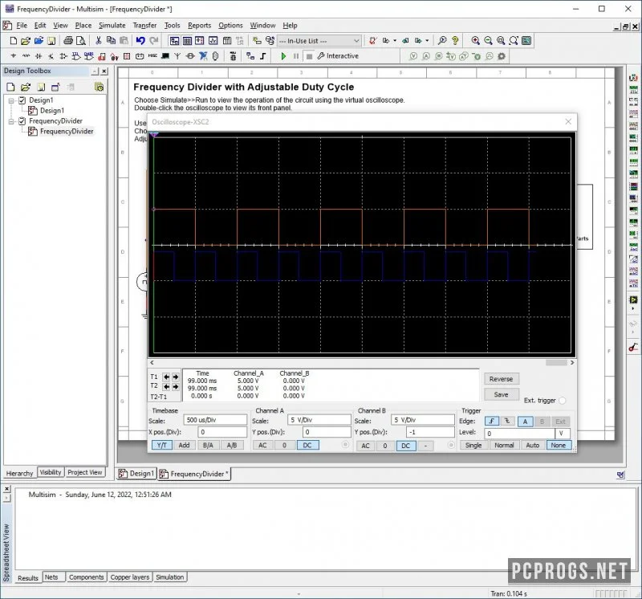The height and width of the screenshot is (599, 642).
Task: Toggle the FrequencyDivider checkbox in tree
Action: pos(22,121)
